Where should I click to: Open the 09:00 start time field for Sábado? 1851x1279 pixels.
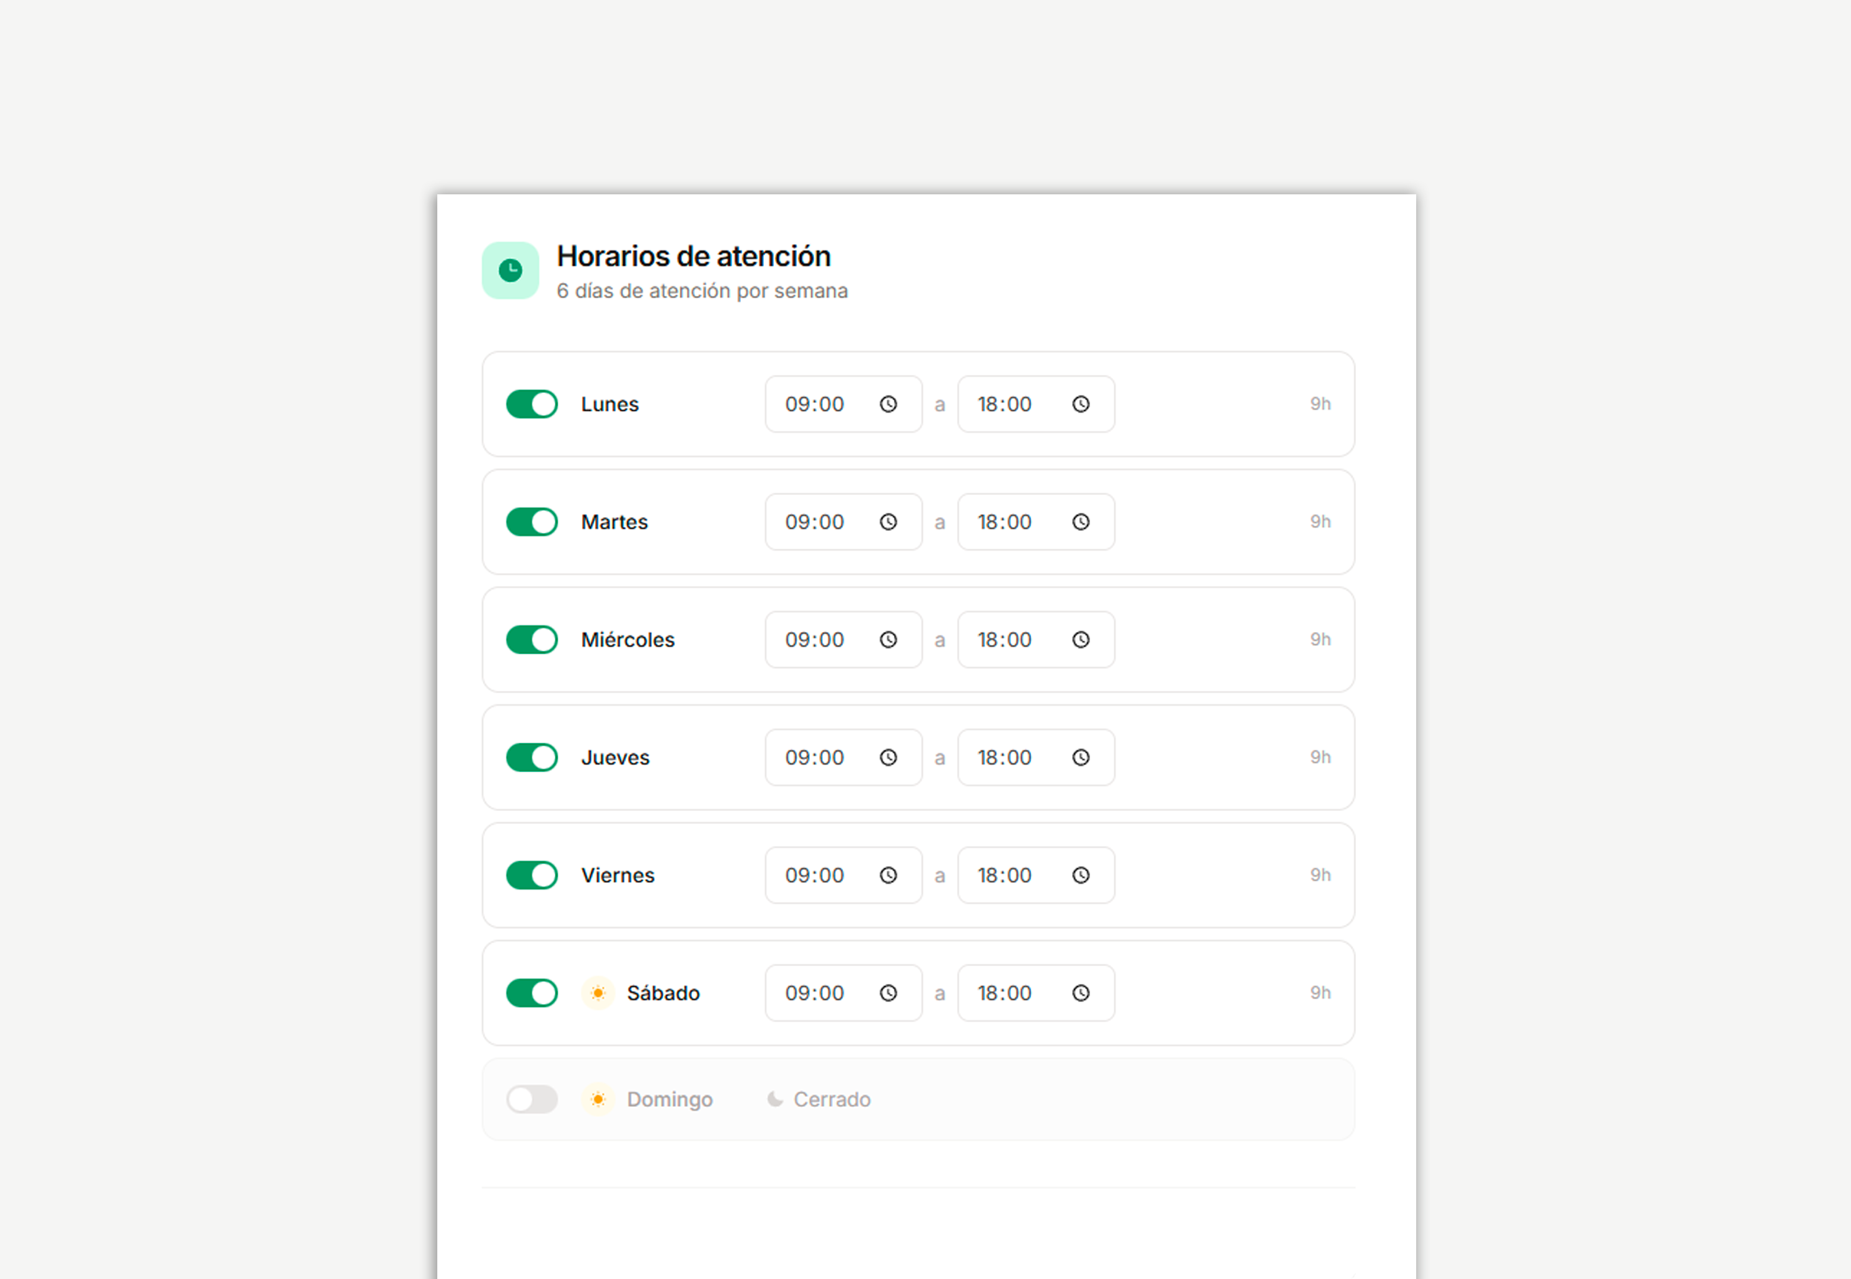(x=814, y=993)
